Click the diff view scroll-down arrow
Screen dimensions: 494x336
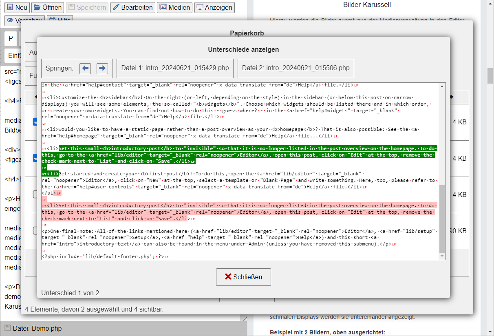pyautogui.click(x=442, y=256)
